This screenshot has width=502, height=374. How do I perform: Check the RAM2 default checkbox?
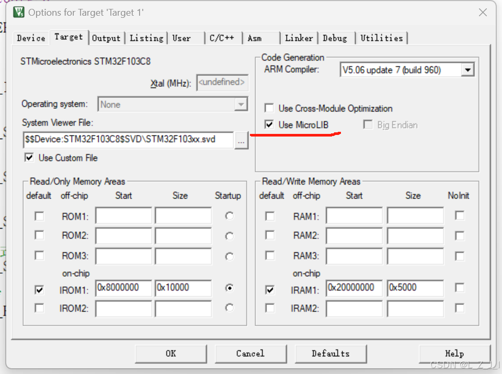pyautogui.click(x=270, y=235)
